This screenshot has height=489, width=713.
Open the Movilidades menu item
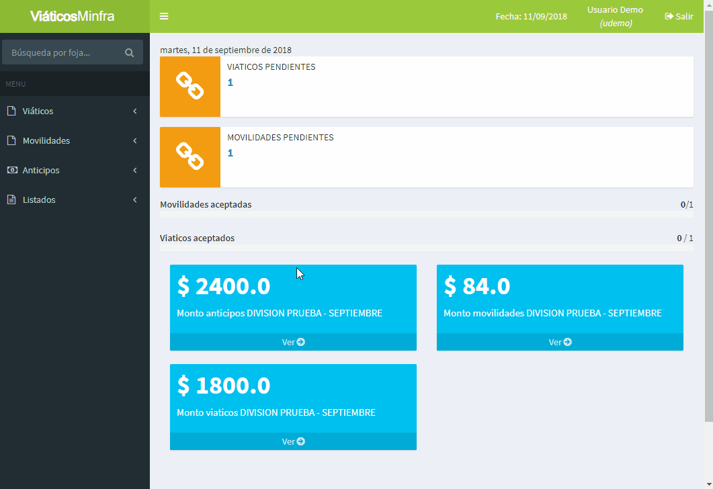pos(46,140)
